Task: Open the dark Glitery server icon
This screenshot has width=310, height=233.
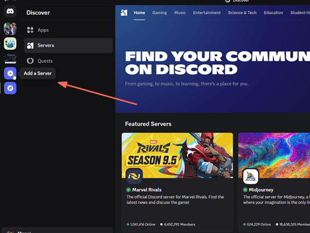Action: pyautogui.click(x=10, y=59)
